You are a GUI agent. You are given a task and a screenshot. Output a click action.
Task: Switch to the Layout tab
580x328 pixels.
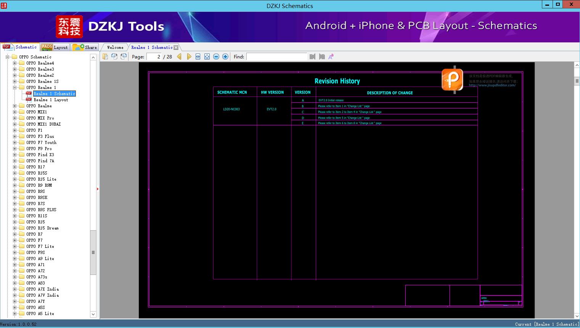tap(55, 47)
